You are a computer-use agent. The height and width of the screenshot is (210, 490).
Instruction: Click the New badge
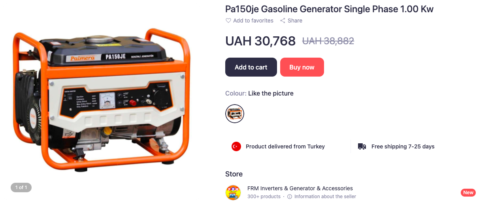tap(468, 193)
